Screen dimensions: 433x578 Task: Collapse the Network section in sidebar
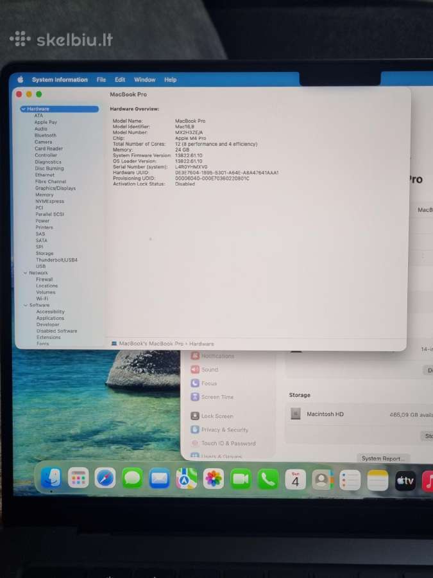pyautogui.click(x=26, y=273)
